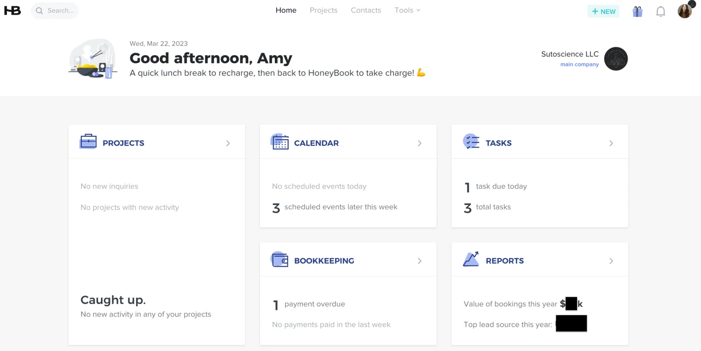
Task: Open the Tools dropdown menu
Action: pos(407,10)
